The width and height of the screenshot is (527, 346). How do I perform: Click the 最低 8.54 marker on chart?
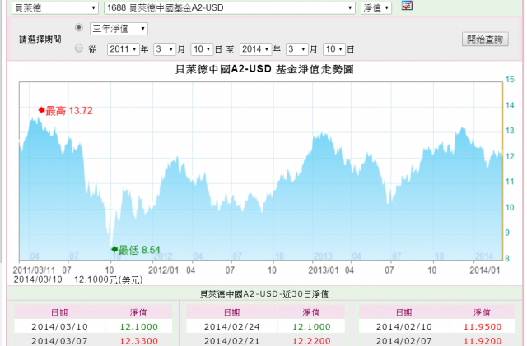[x=136, y=250]
